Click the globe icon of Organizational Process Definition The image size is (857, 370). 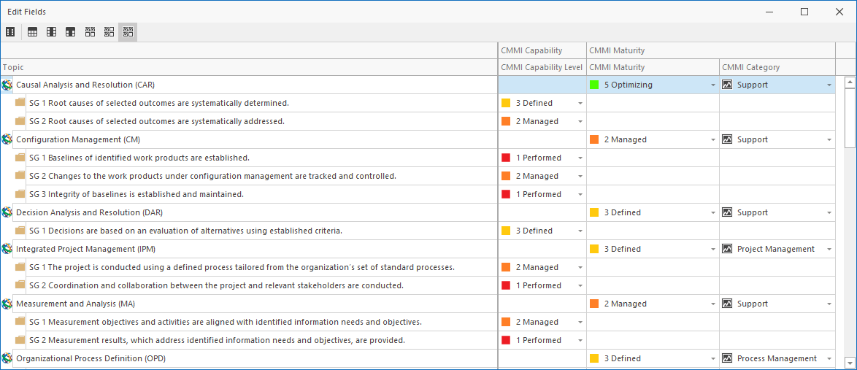[x=7, y=358]
